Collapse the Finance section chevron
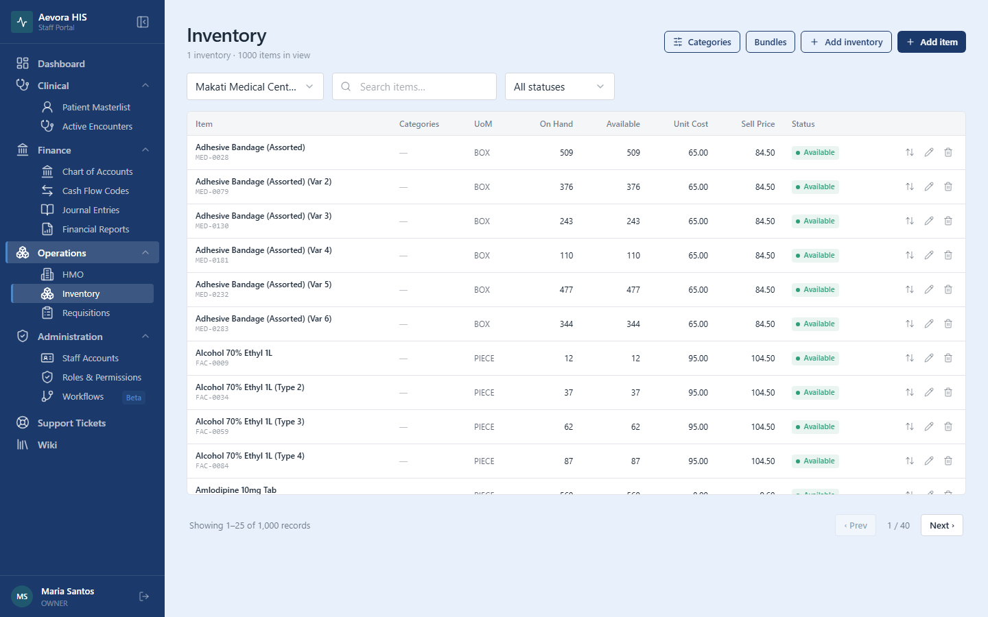This screenshot has width=988, height=617. 145,149
